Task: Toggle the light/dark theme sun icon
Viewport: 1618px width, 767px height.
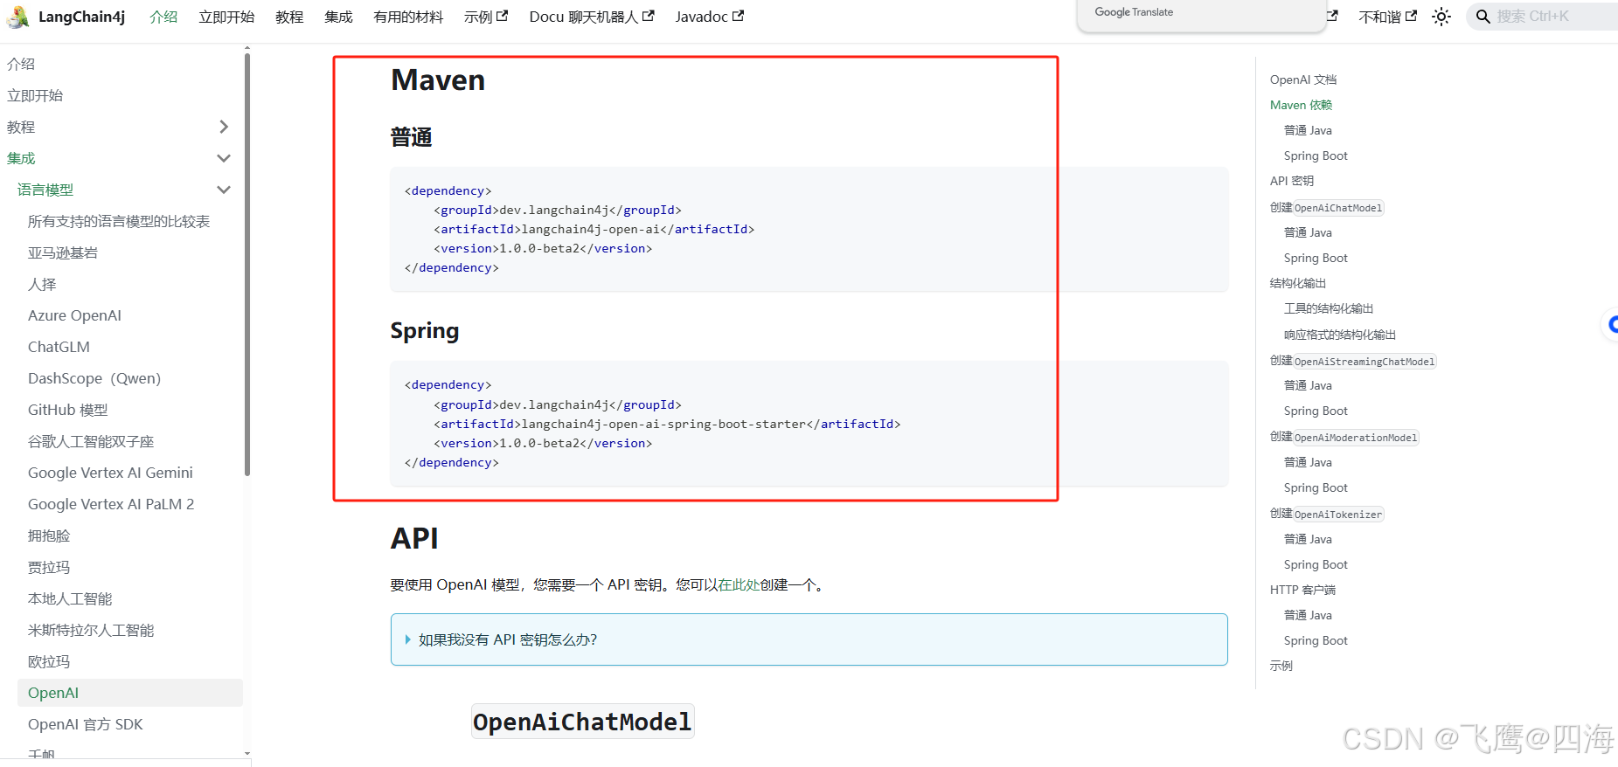Action: tap(1441, 17)
